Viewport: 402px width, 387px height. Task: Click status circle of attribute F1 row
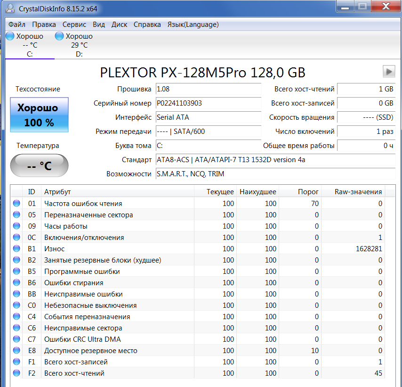pos(16,362)
